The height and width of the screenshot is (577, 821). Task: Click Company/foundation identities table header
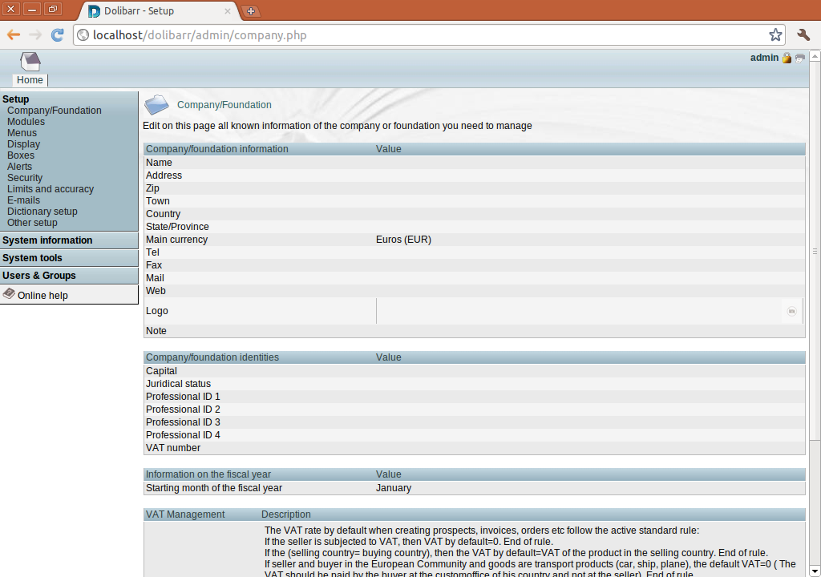click(212, 357)
